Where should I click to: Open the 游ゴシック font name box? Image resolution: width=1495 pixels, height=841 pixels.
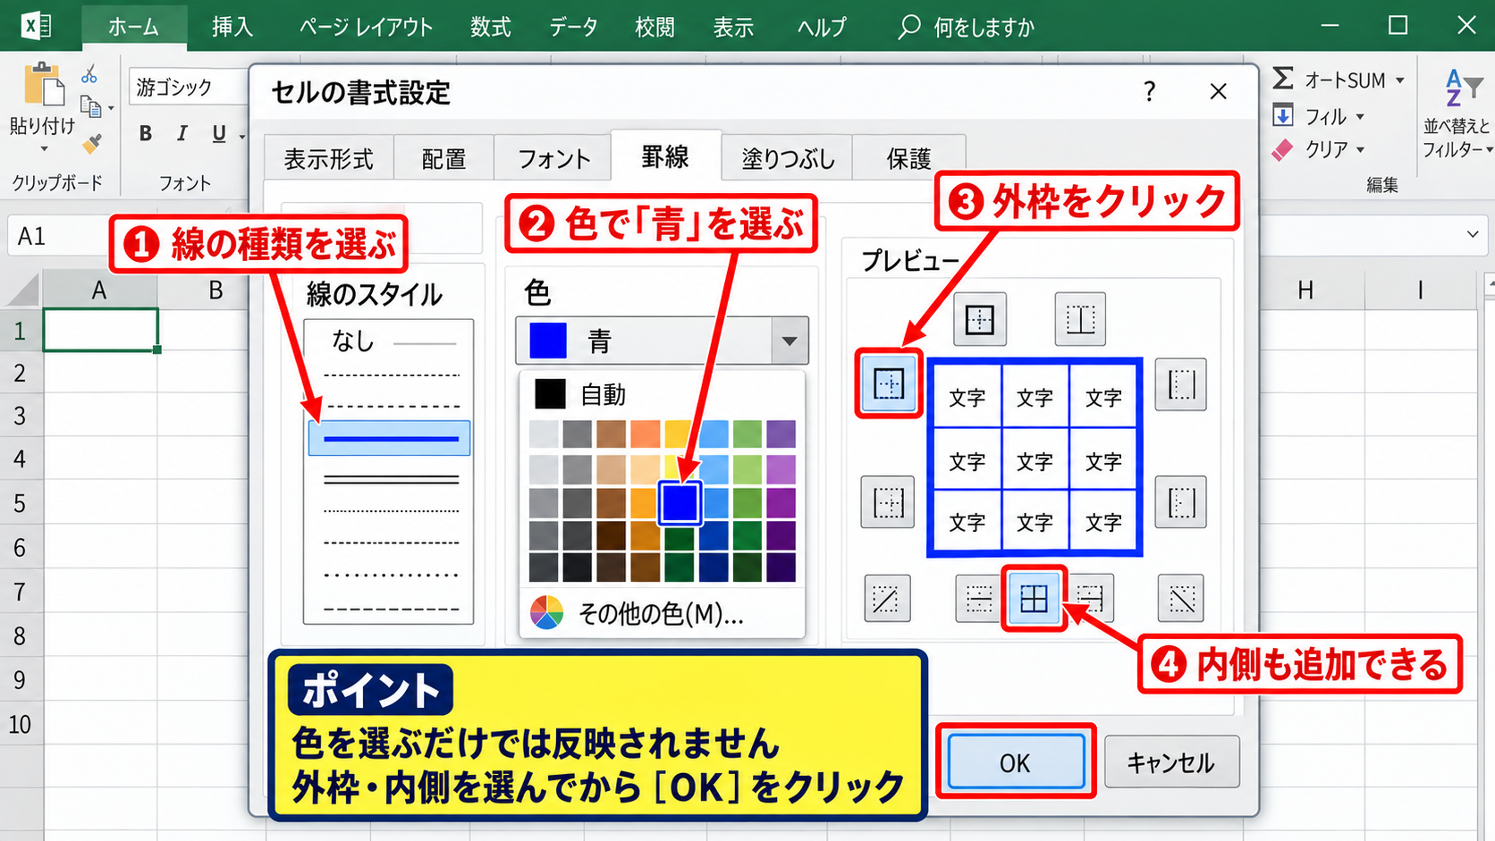[x=190, y=88]
